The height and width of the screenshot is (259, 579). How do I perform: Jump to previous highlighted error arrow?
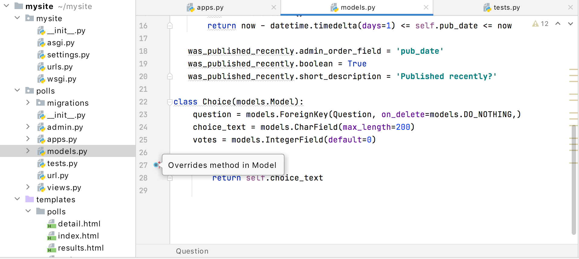pos(558,24)
